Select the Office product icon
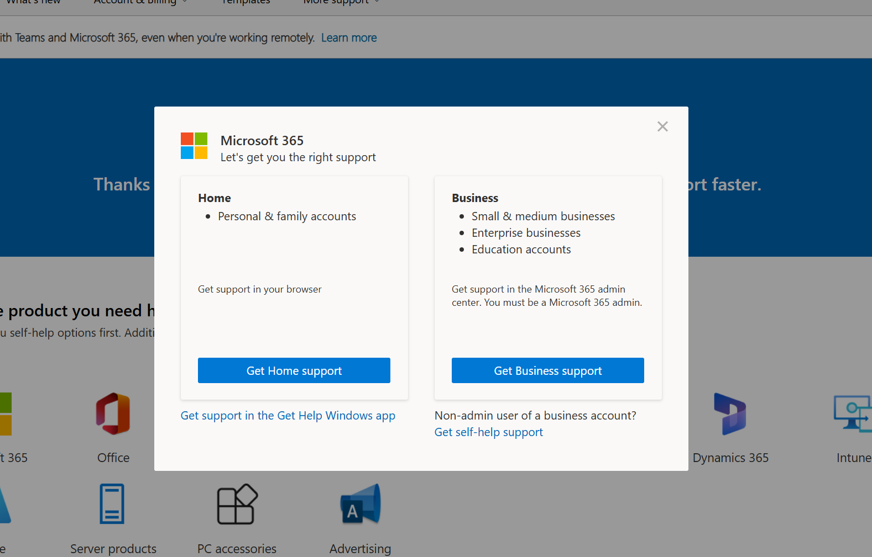Image resolution: width=872 pixels, height=557 pixels. 113,414
